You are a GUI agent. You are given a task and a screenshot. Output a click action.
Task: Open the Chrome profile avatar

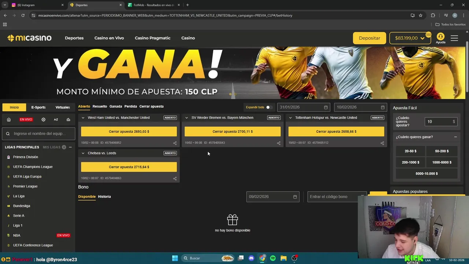[x=455, y=15]
